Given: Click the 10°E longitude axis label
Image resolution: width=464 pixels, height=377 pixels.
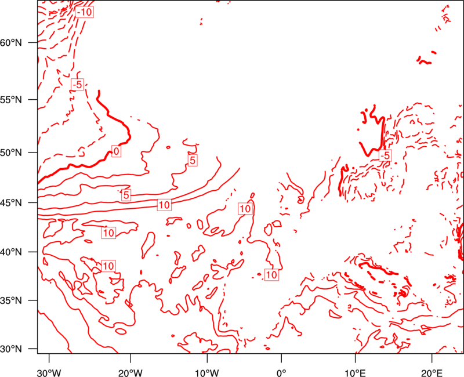Looking at the screenshot, I should pyautogui.click(x=355, y=372).
